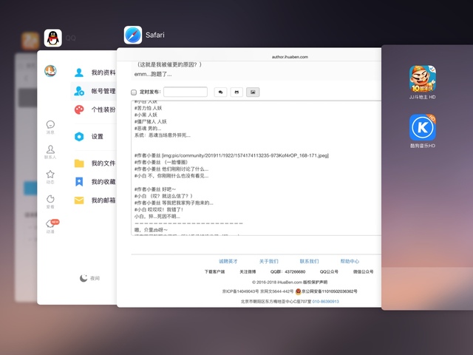Viewport: 473px width, 355px height.
Task: Click the chat bubble toolbar button in Safari
Action: (220, 92)
